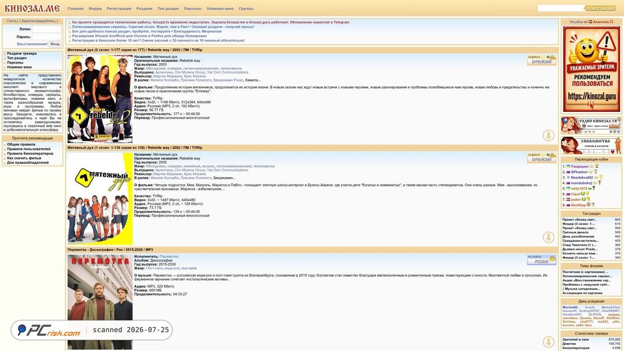
Task: Open forum topic Ассоциации по картинке
Action: pyautogui.click(x=582, y=293)
